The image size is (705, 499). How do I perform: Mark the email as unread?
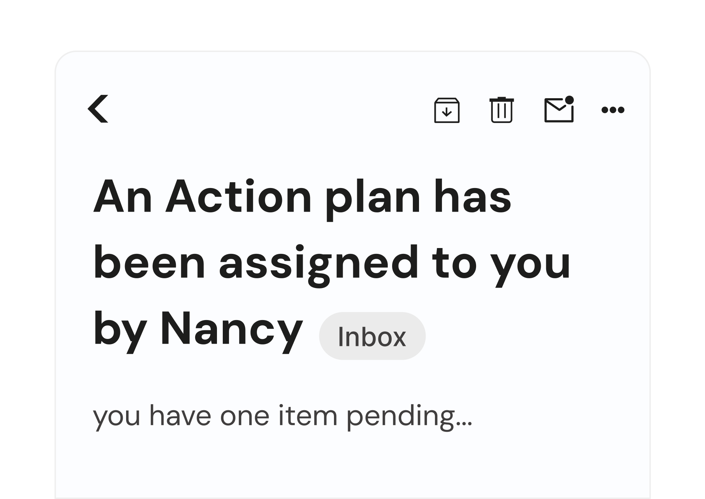[x=559, y=110]
